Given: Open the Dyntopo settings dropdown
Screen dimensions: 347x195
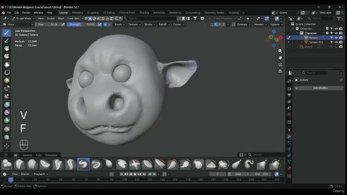Looking at the screenshot, I should pyautogui.click(x=243, y=24).
